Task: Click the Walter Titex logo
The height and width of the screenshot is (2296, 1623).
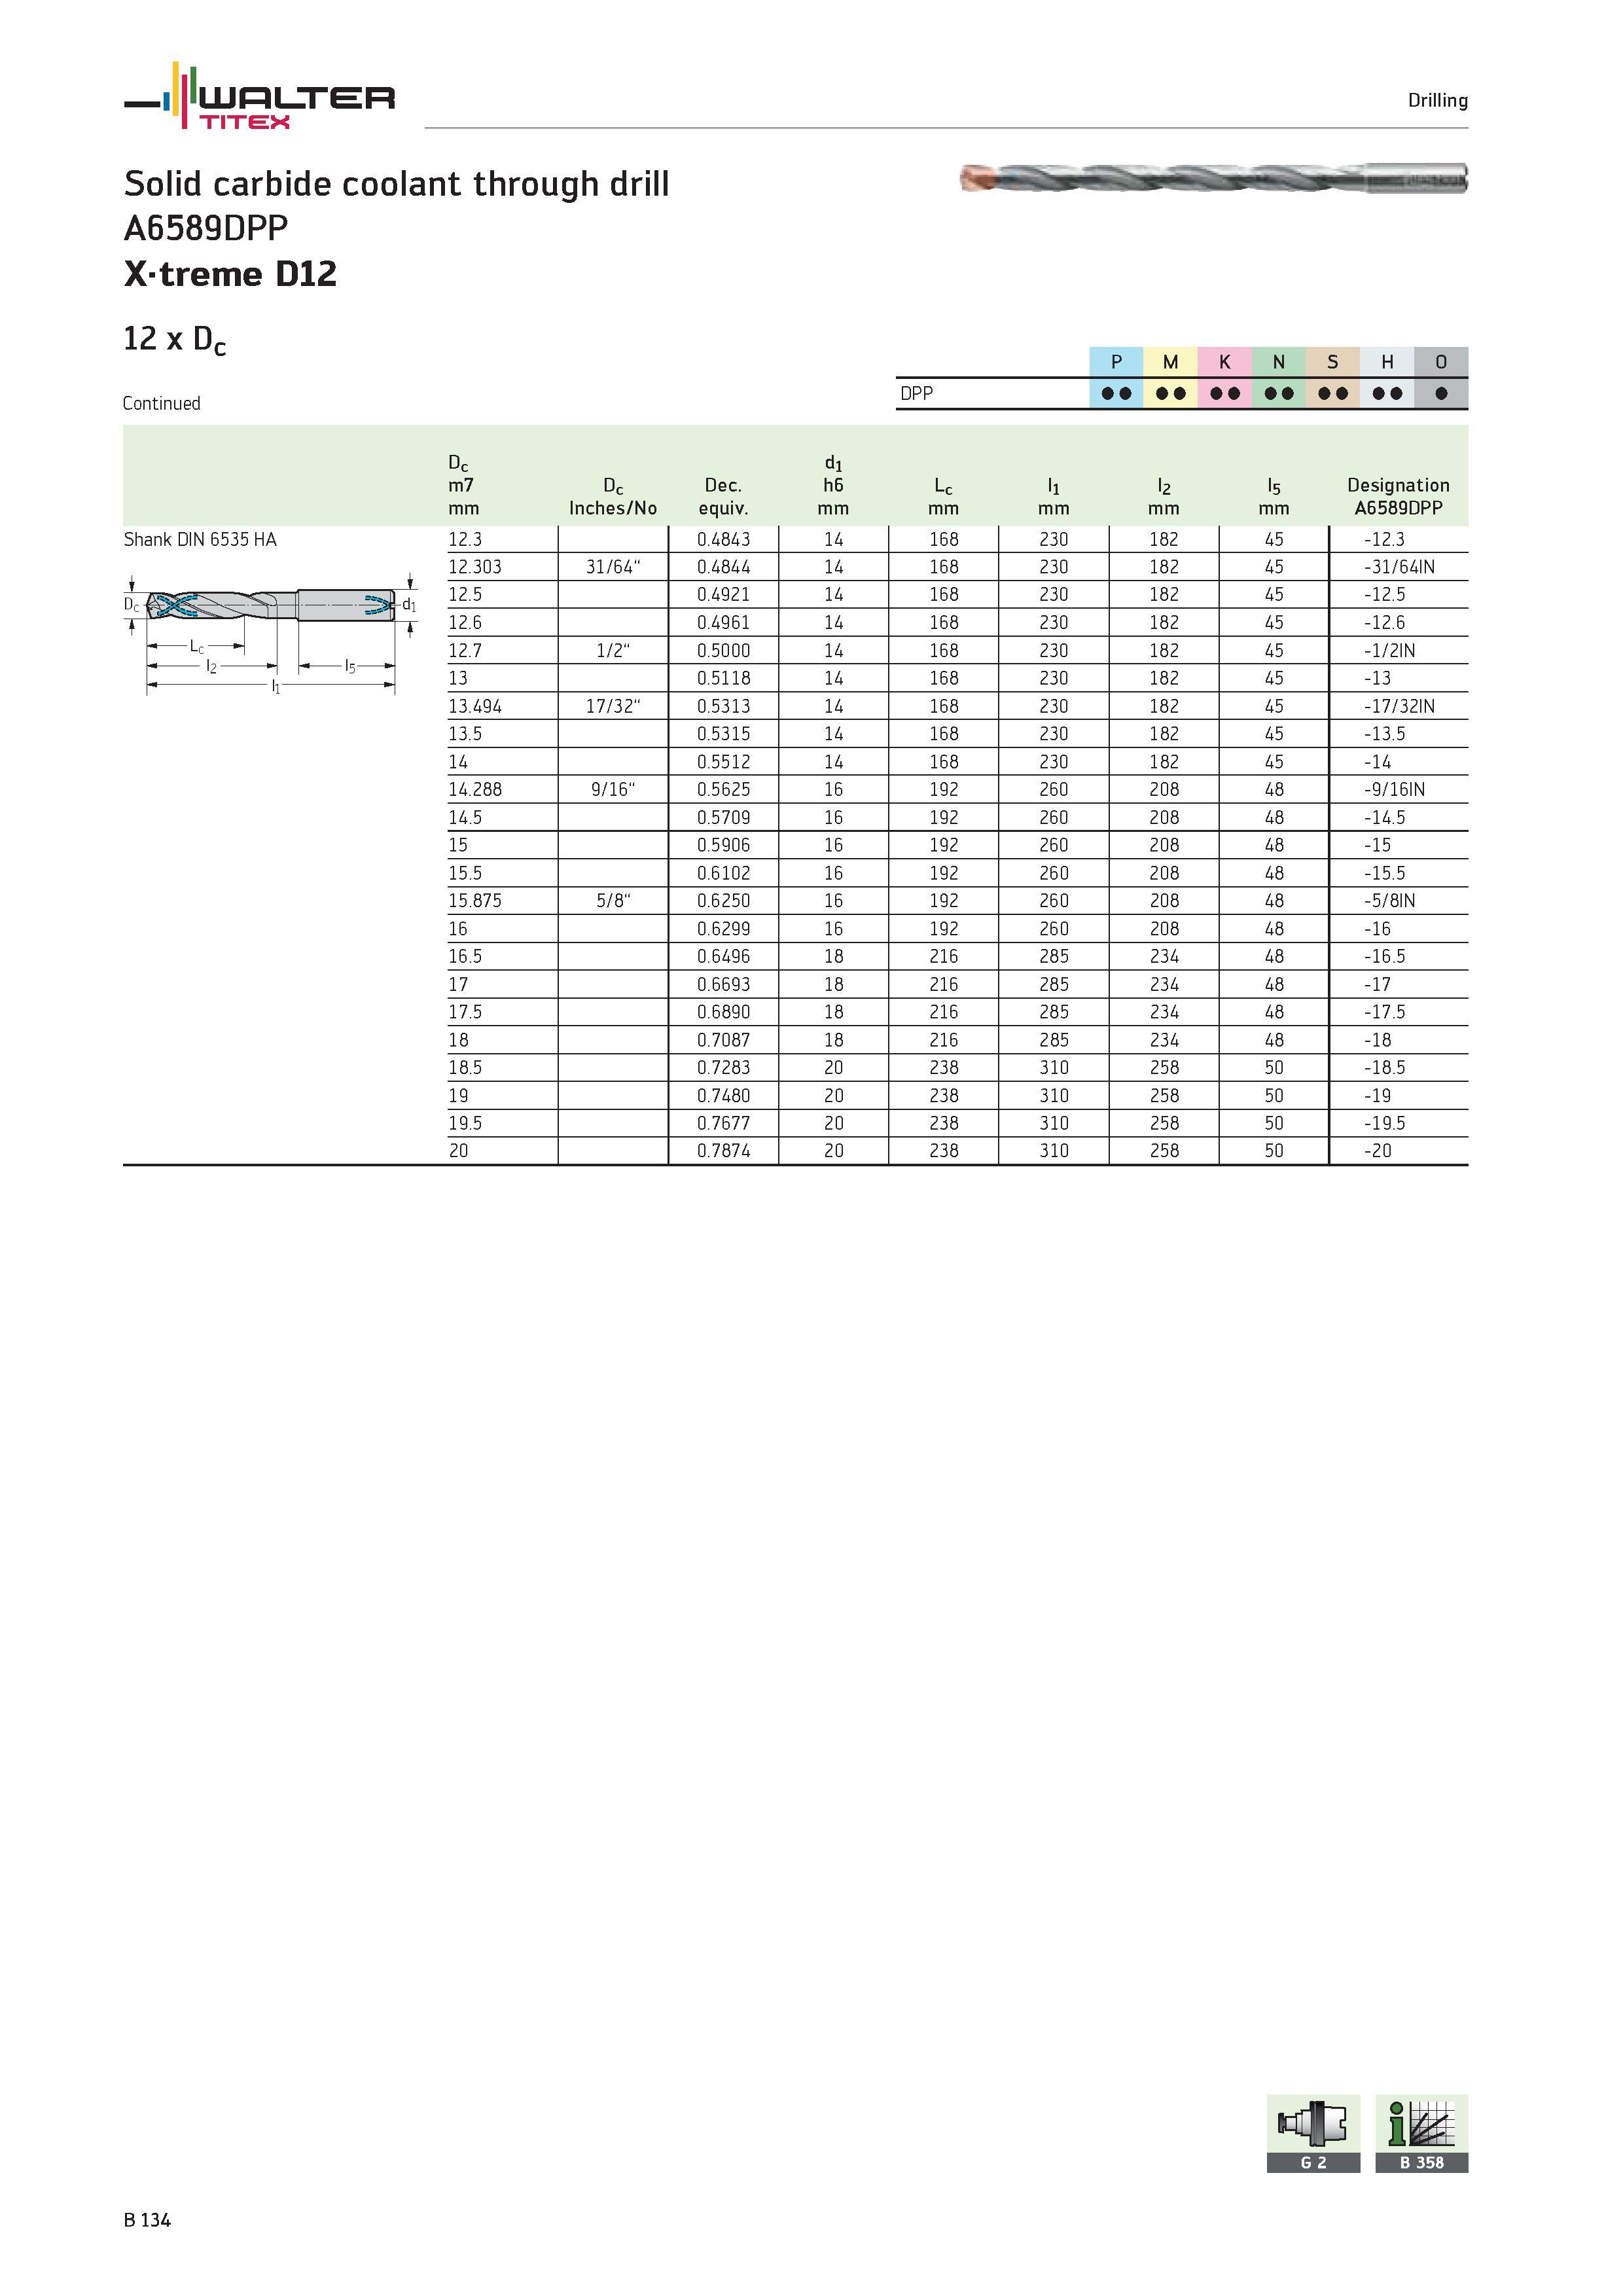Action: point(259,96)
